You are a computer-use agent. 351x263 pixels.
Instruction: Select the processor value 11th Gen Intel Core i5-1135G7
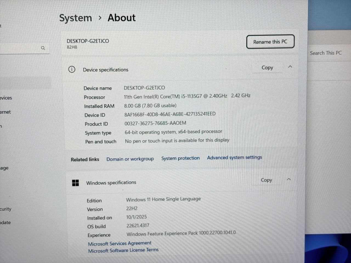tap(187, 96)
